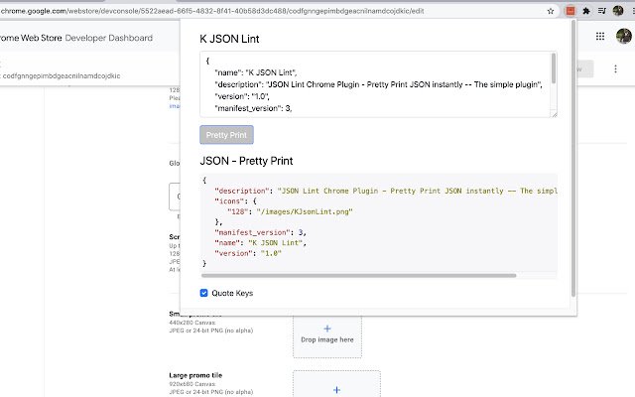This screenshot has height=397, width=635.
Task: Open the Chrome profile avatar in toolbar
Action: tap(618, 11)
